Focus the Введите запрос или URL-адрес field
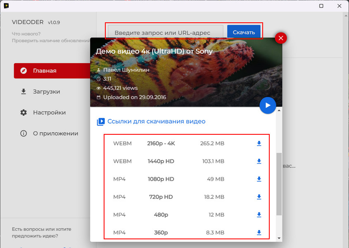This screenshot has height=248, width=349. point(165,32)
